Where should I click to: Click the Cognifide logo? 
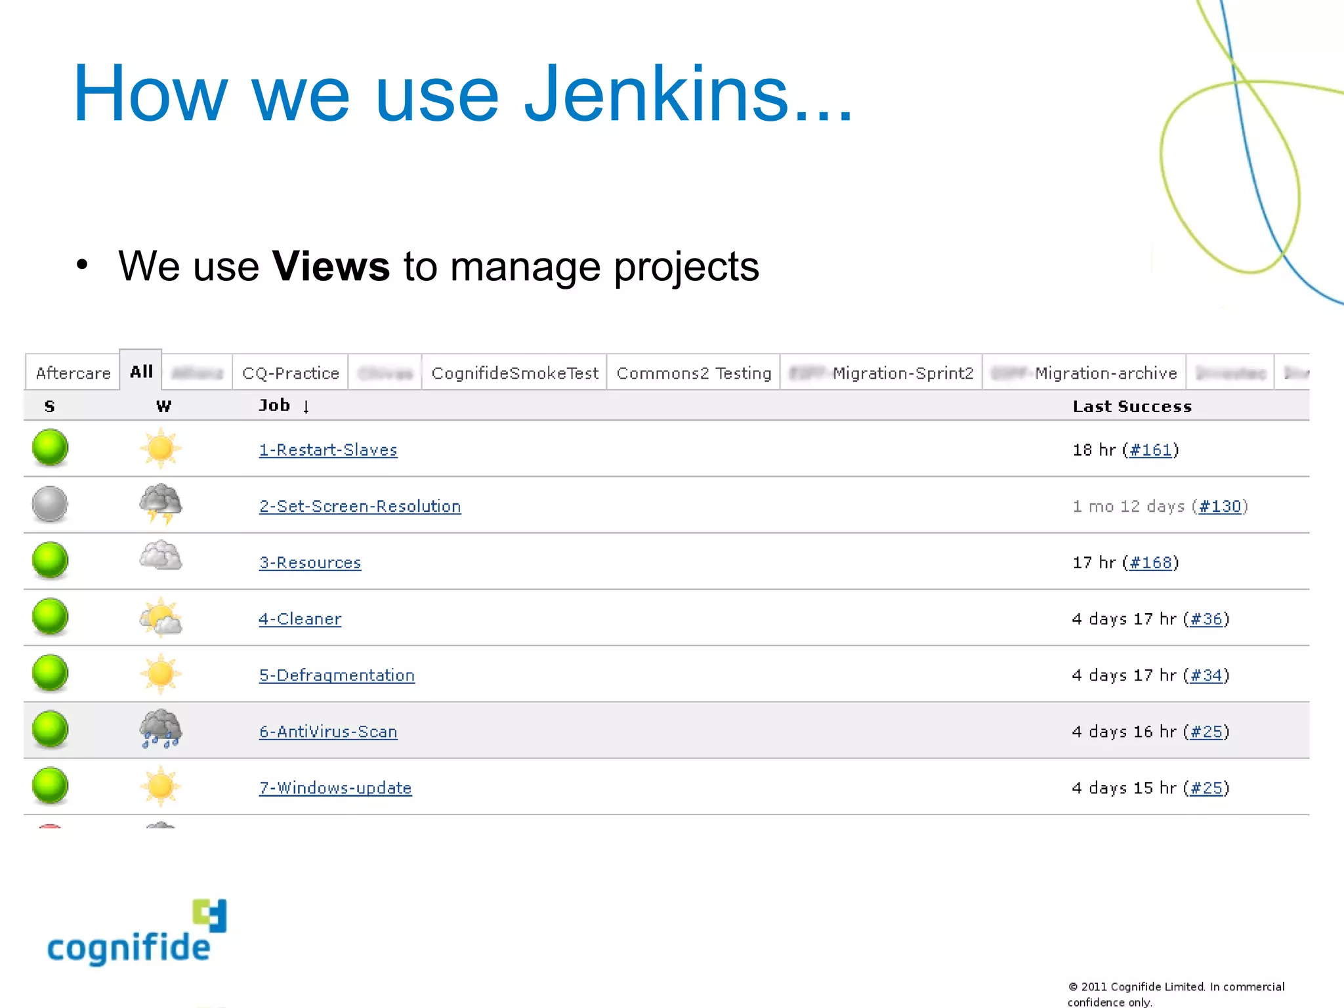(x=137, y=933)
